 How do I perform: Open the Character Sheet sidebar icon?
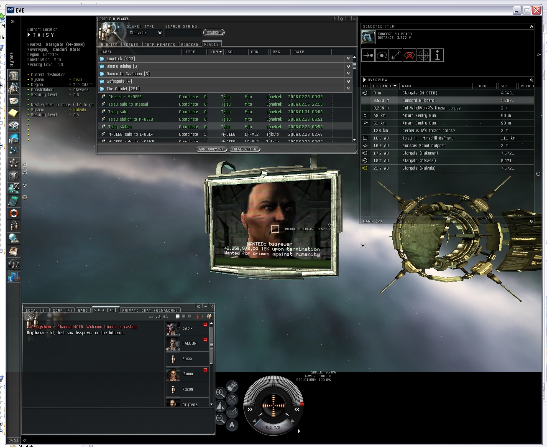[x=14, y=76]
